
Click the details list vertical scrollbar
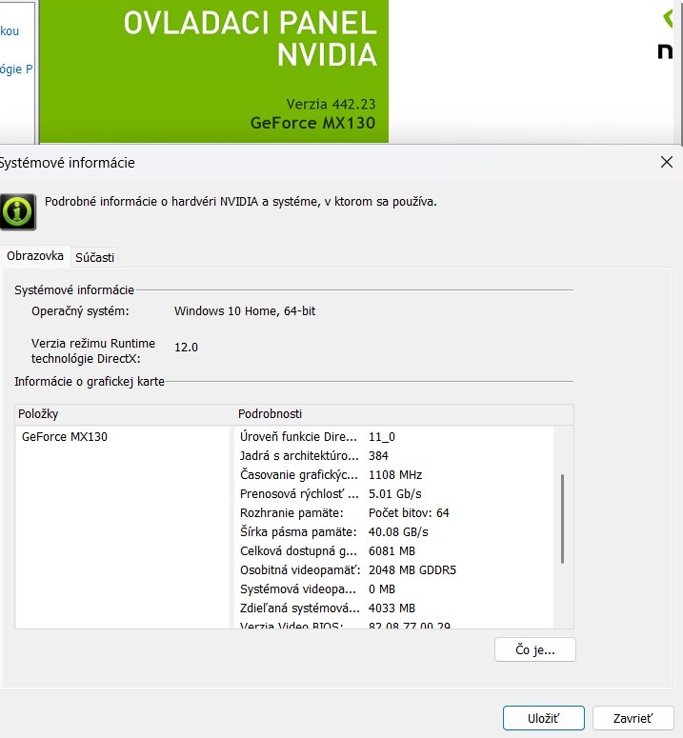[x=562, y=519]
